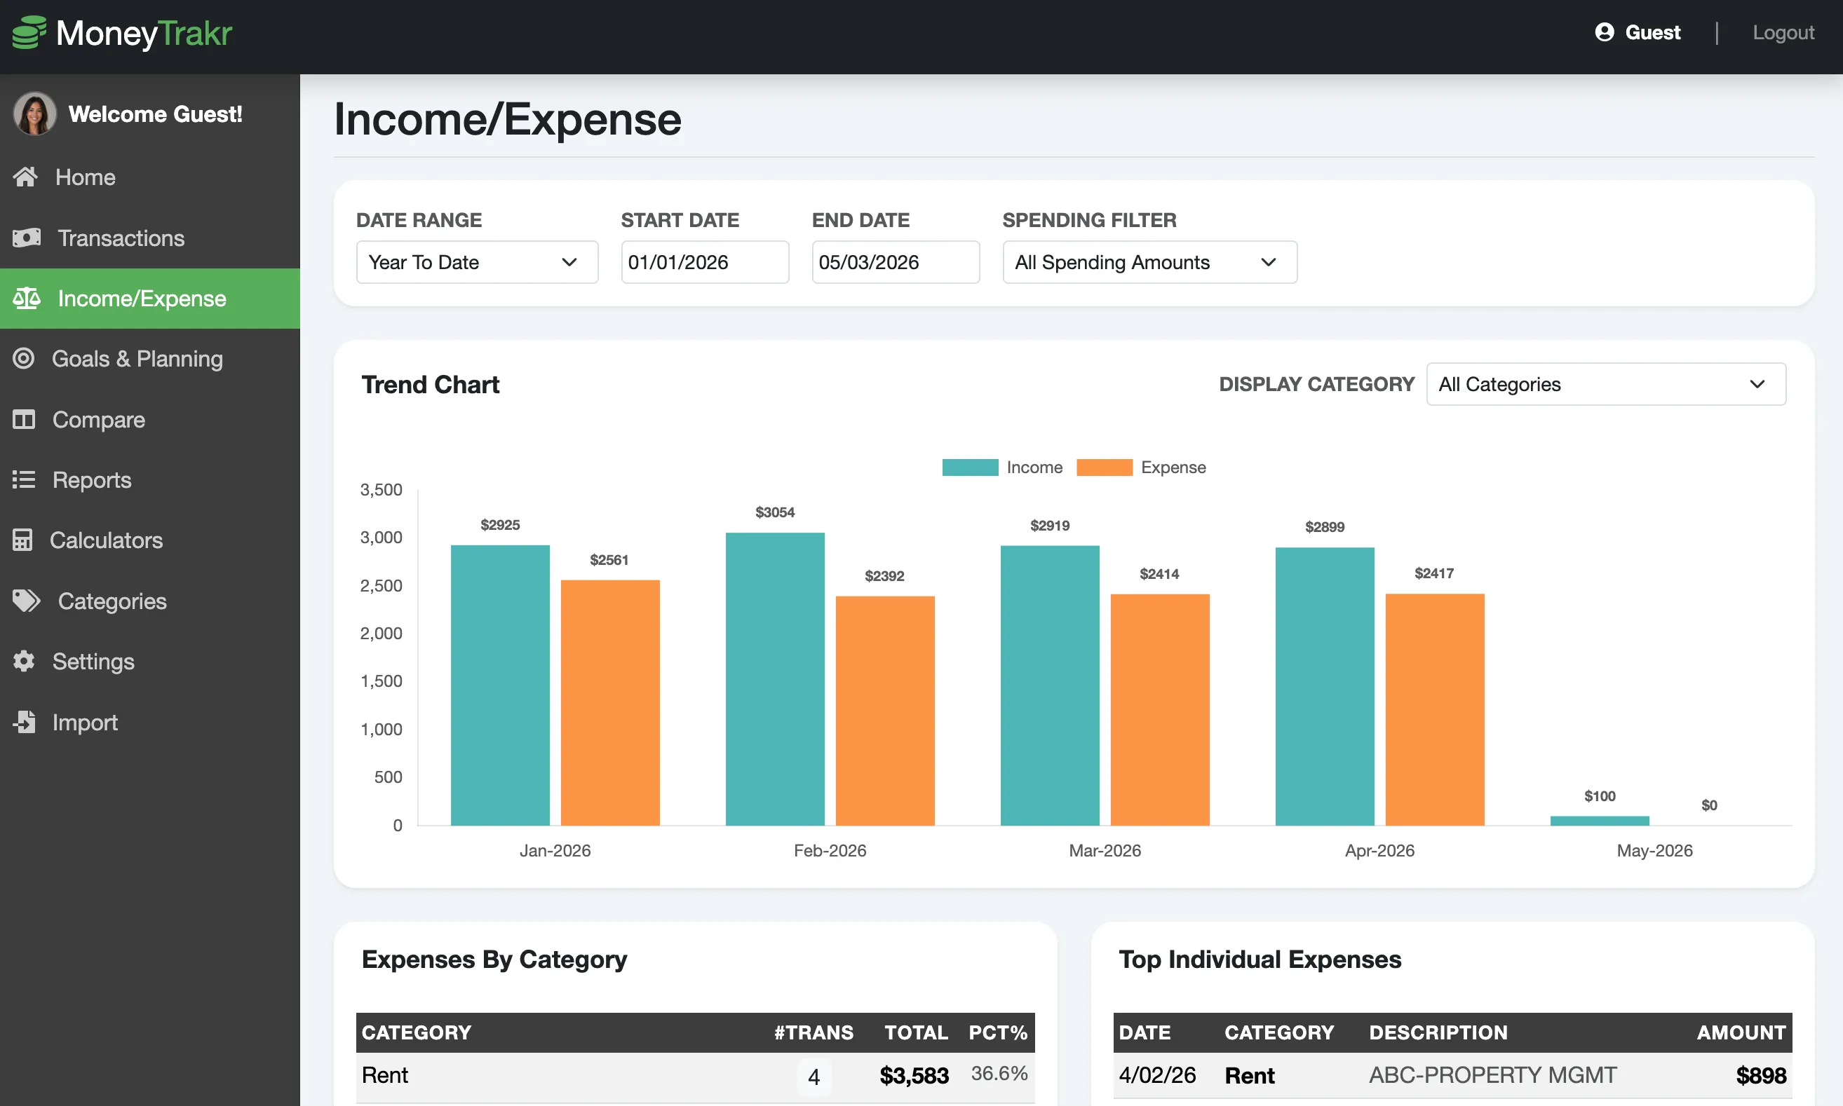This screenshot has width=1843, height=1106.
Task: Click the Home house icon
Action: pyautogui.click(x=25, y=177)
